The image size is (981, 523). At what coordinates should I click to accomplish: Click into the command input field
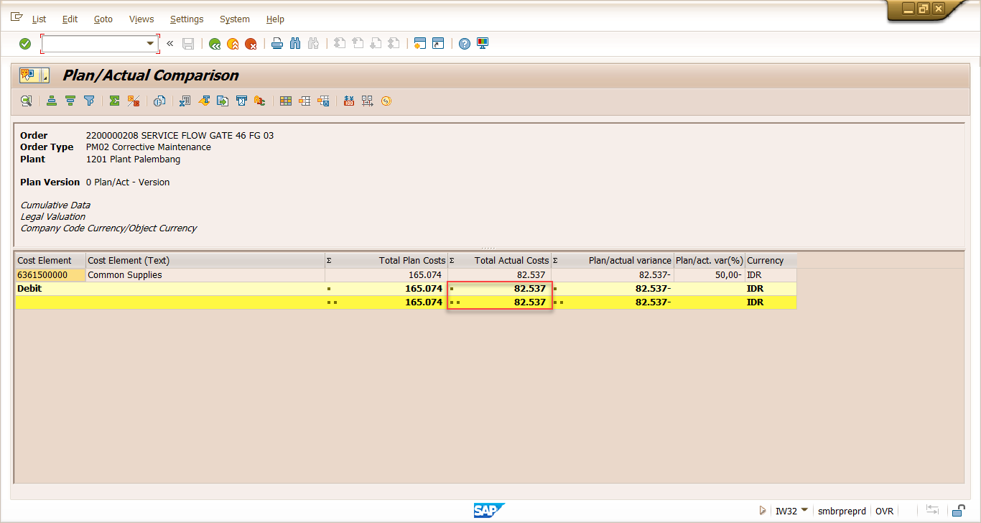[x=93, y=44]
